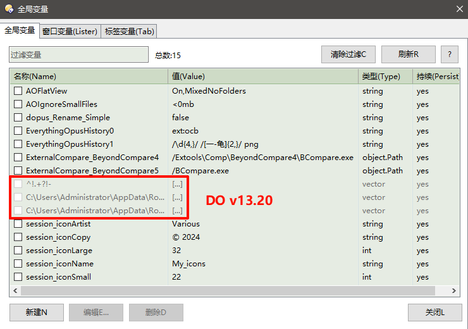Image resolution: width=468 pixels, height=329 pixels.
Task: Sort by the 值(Value) column header
Action: point(262,77)
